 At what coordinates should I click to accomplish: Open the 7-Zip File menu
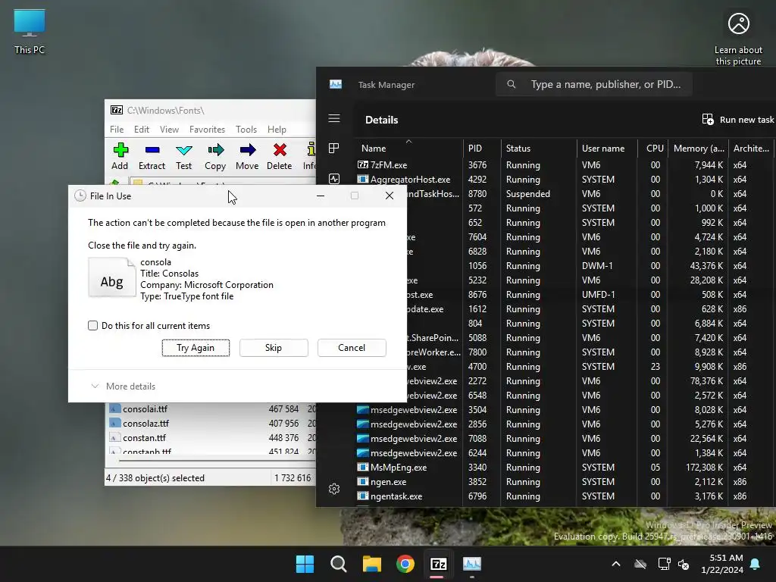point(117,130)
